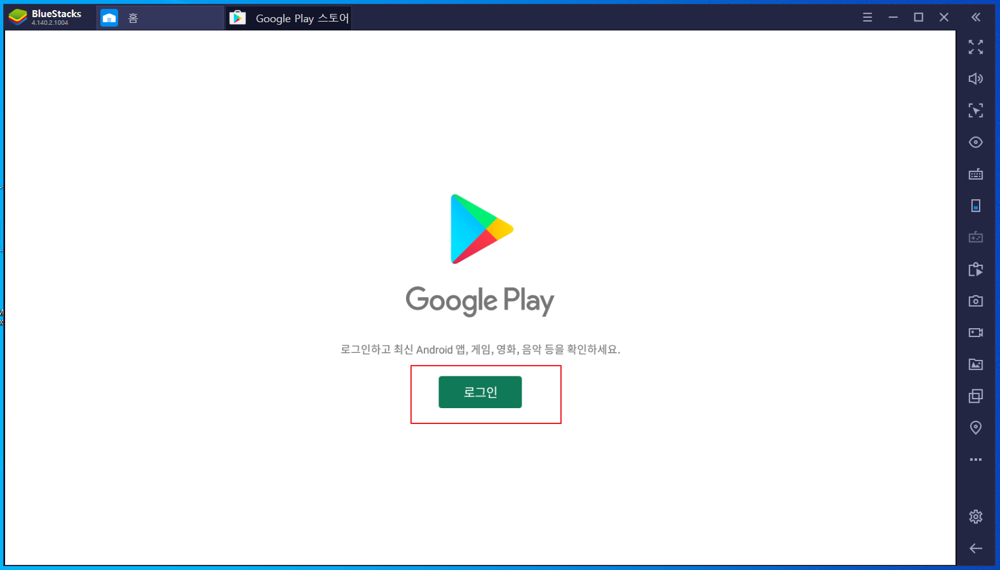
Task: Click the rotate device phone icon
Action: pos(976,206)
